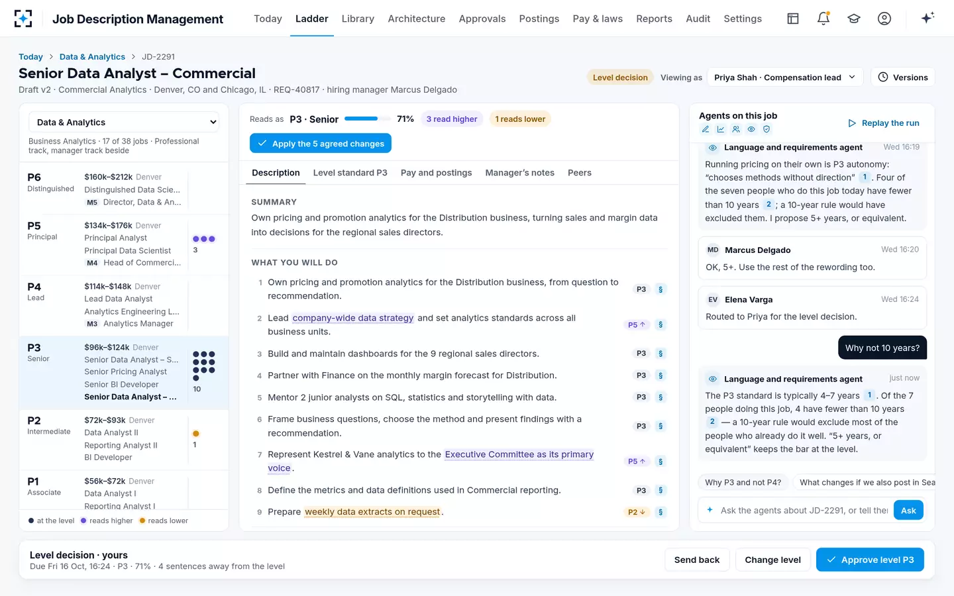
Task: Select the P4 Lead ladder row
Action: (124, 305)
